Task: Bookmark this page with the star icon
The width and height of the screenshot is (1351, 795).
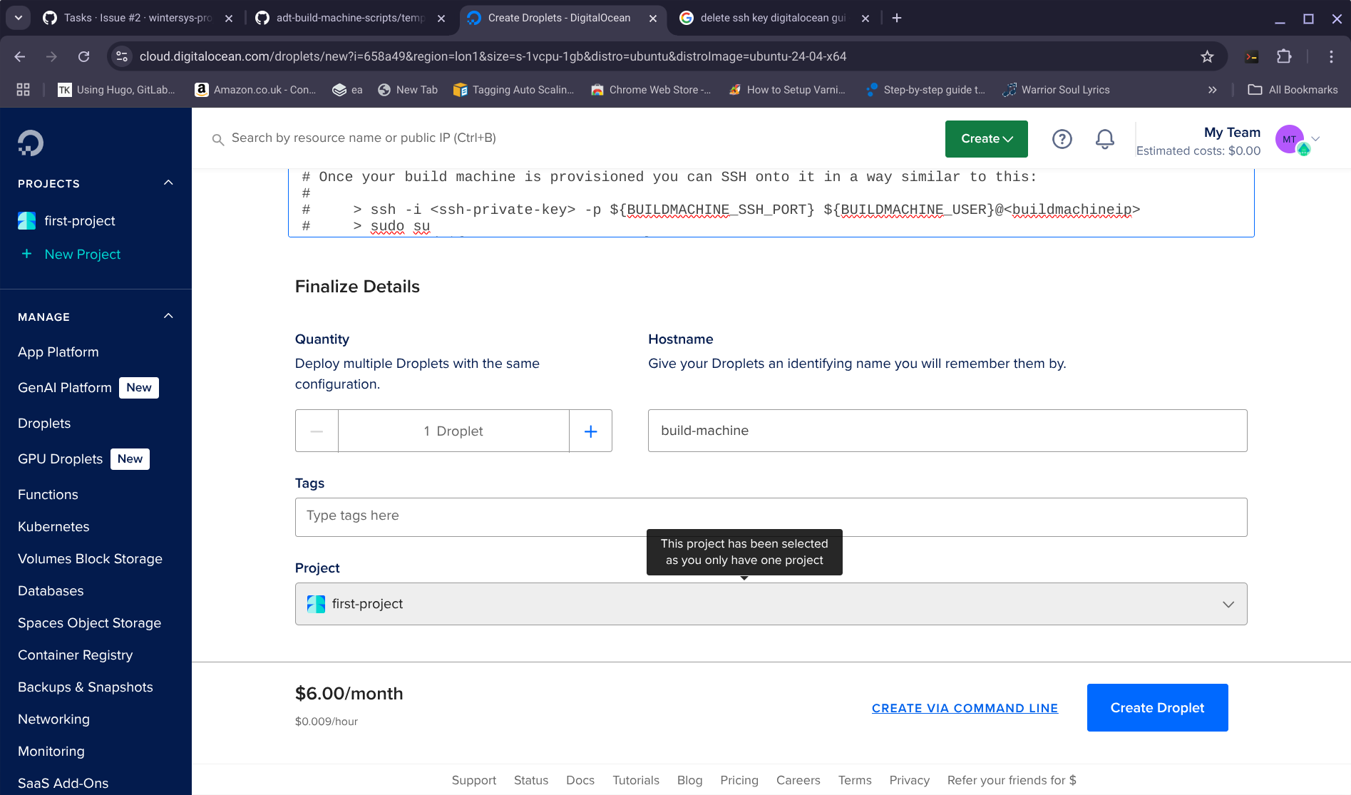Action: (1207, 56)
